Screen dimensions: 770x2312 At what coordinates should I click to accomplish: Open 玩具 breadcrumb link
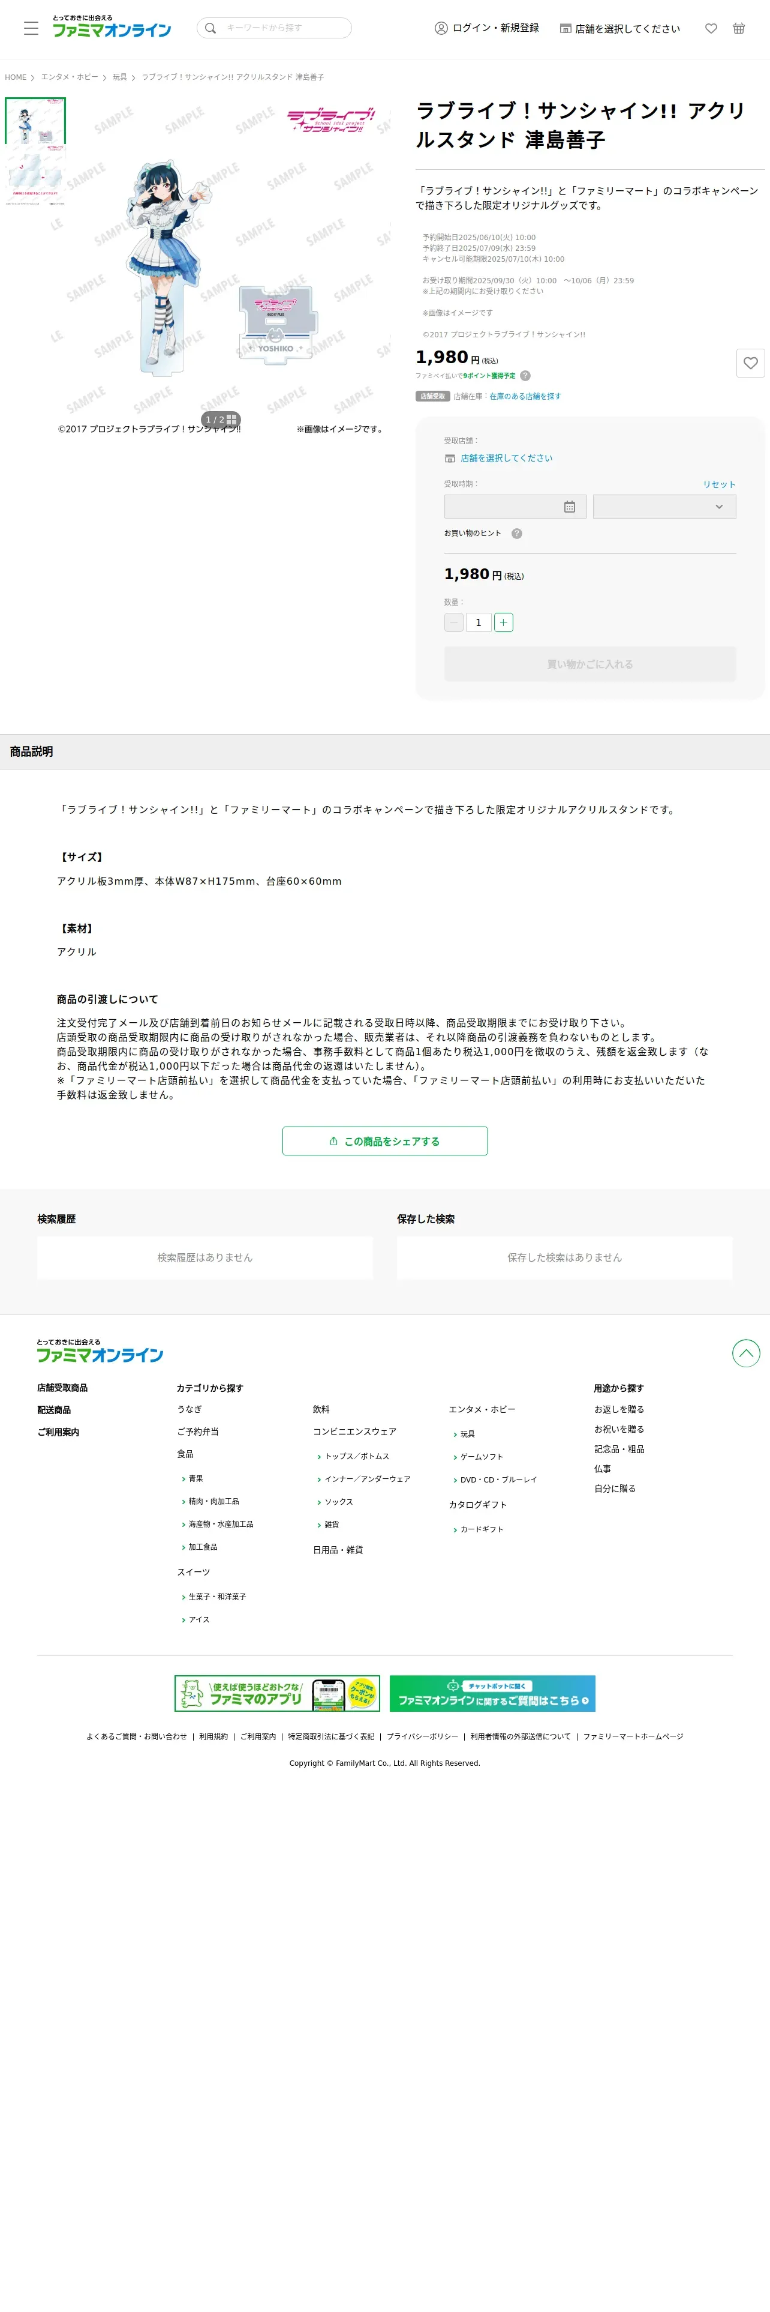click(119, 77)
